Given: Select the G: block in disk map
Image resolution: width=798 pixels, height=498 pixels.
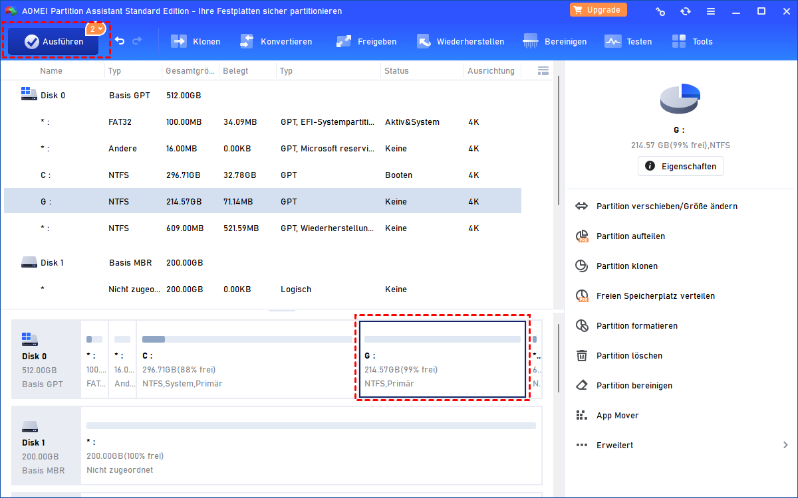Looking at the screenshot, I should [442, 359].
